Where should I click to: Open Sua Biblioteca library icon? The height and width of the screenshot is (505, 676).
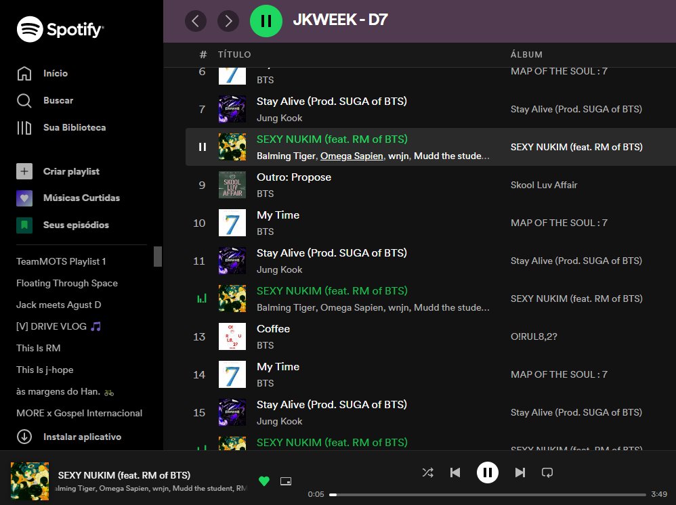point(24,127)
